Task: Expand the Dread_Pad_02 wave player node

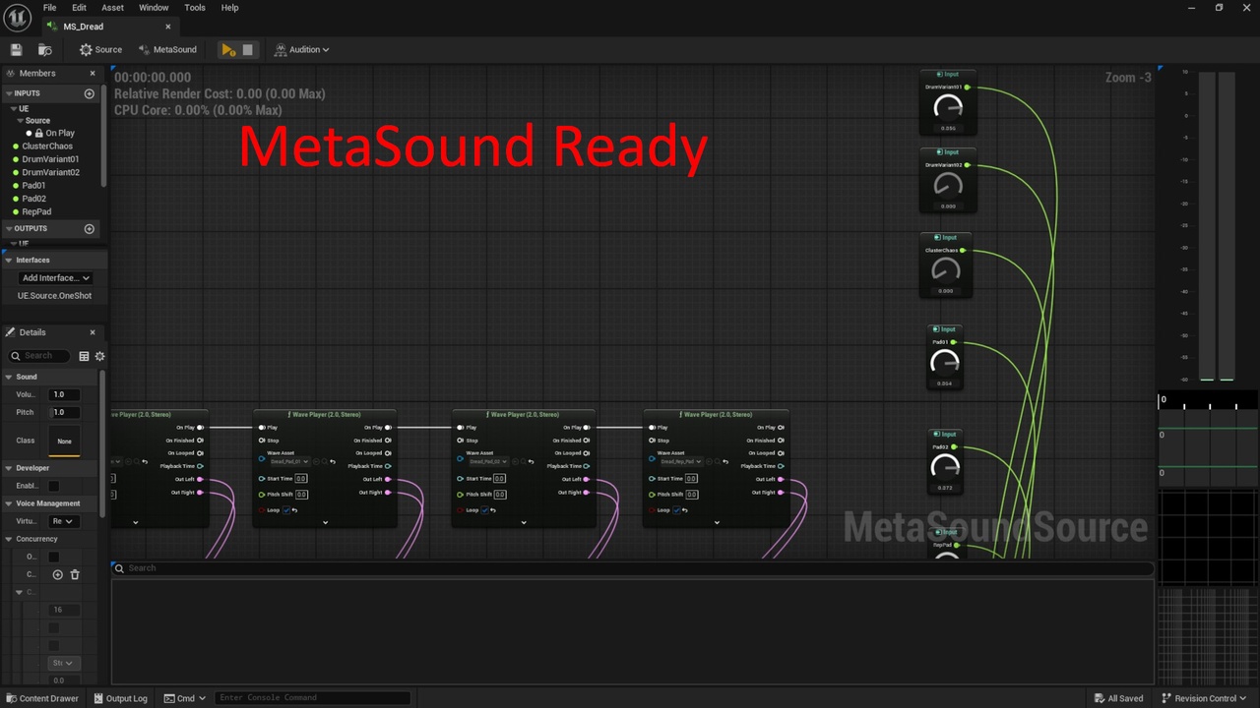Action: click(524, 522)
